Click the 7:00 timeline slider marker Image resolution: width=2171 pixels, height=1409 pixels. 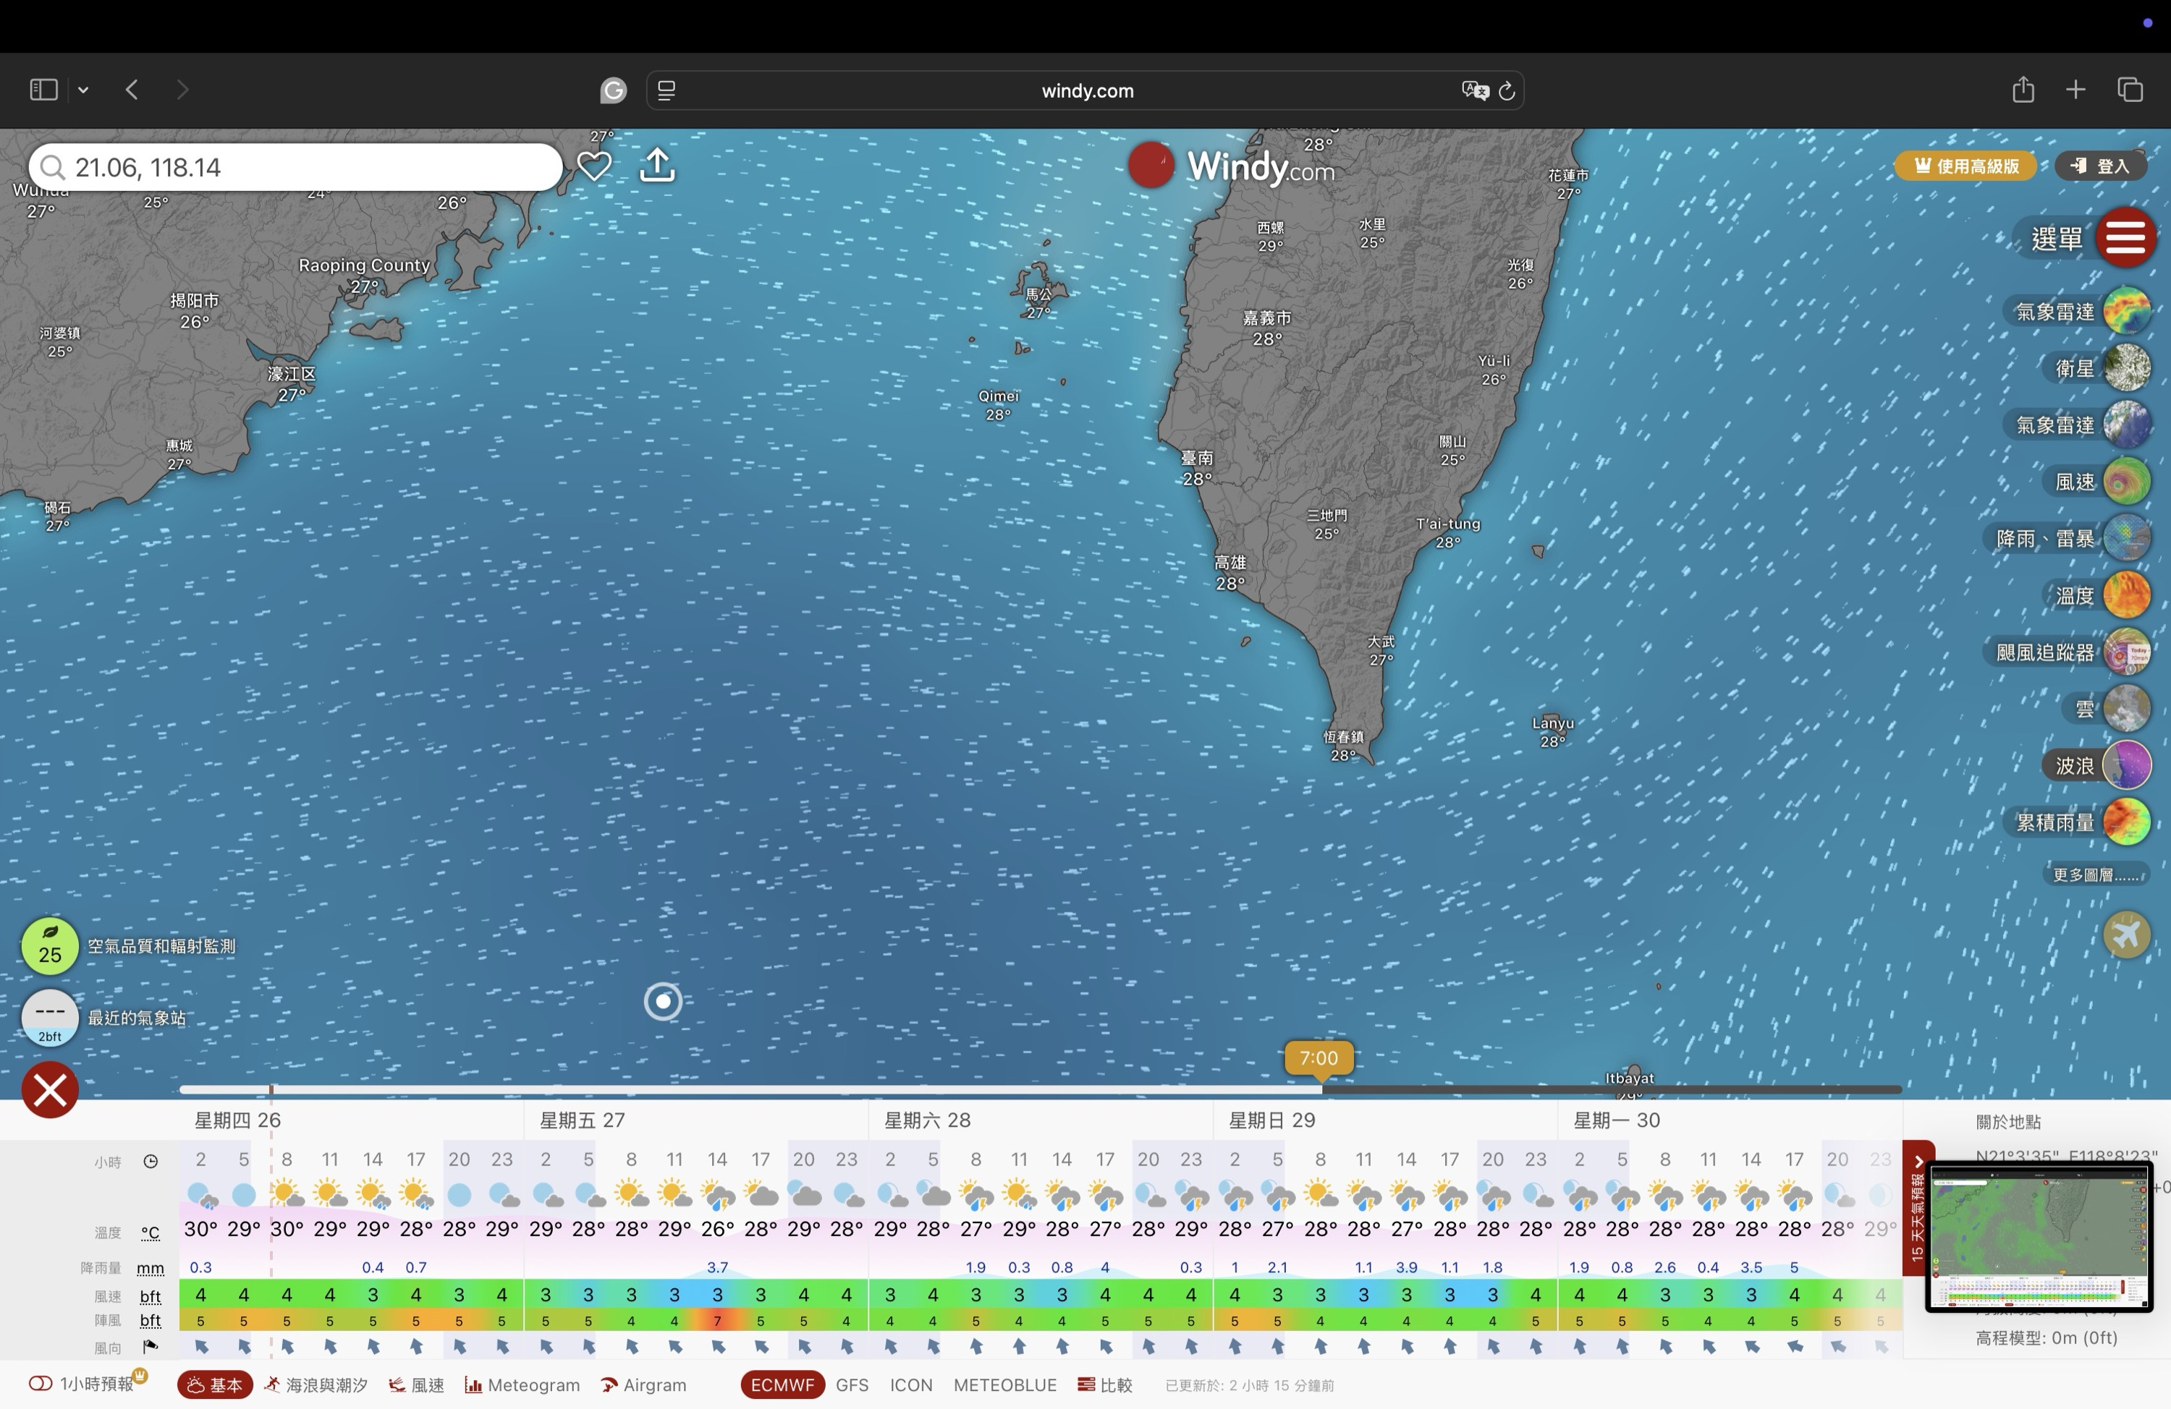(x=1318, y=1059)
